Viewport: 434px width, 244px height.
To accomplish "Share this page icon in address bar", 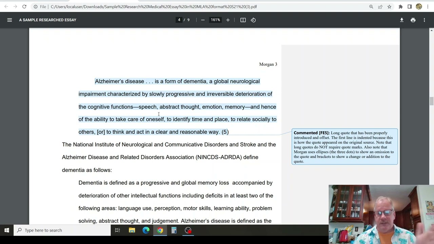I will click(380, 6).
